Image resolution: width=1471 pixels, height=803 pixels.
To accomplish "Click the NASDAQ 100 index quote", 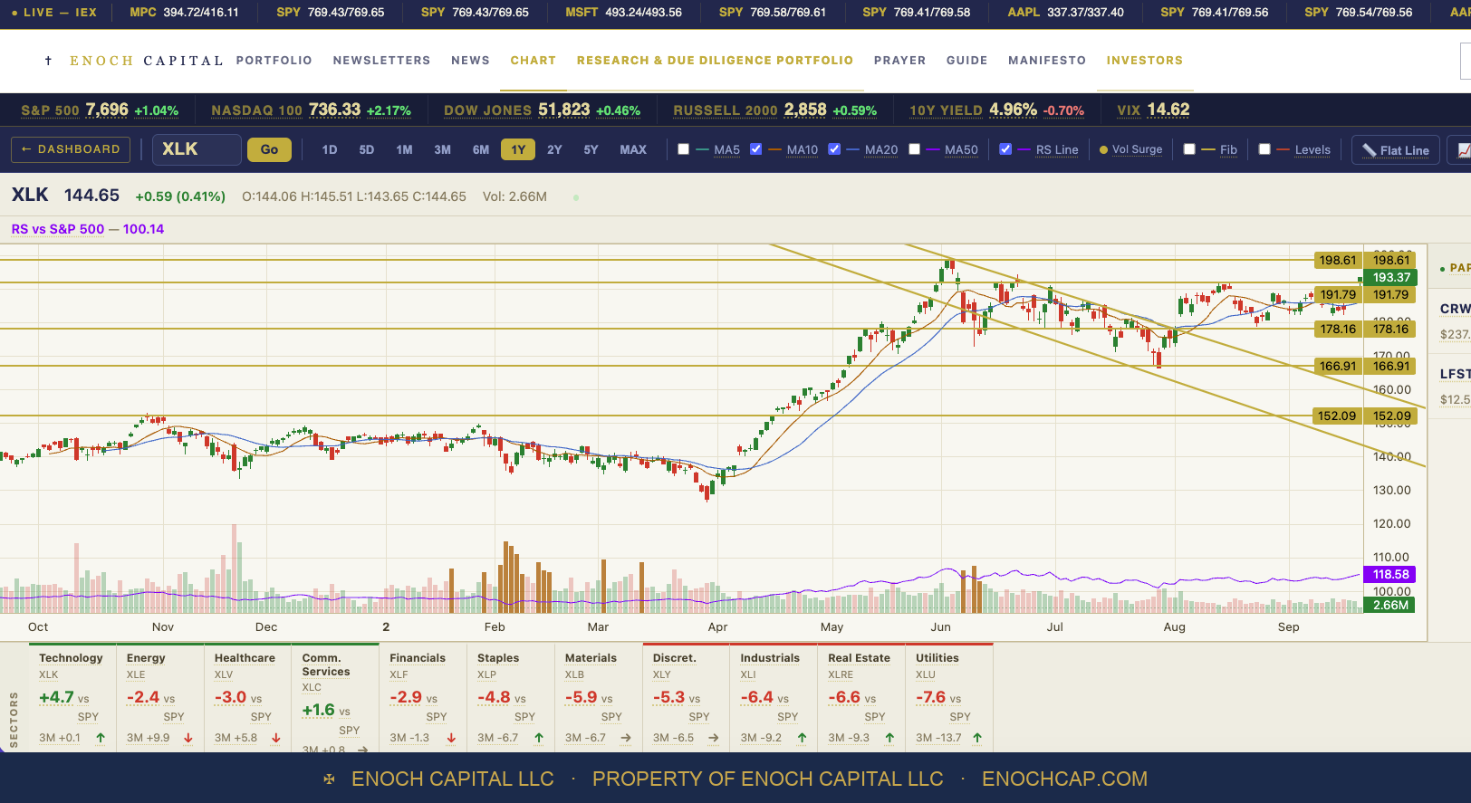I will 311,110.
